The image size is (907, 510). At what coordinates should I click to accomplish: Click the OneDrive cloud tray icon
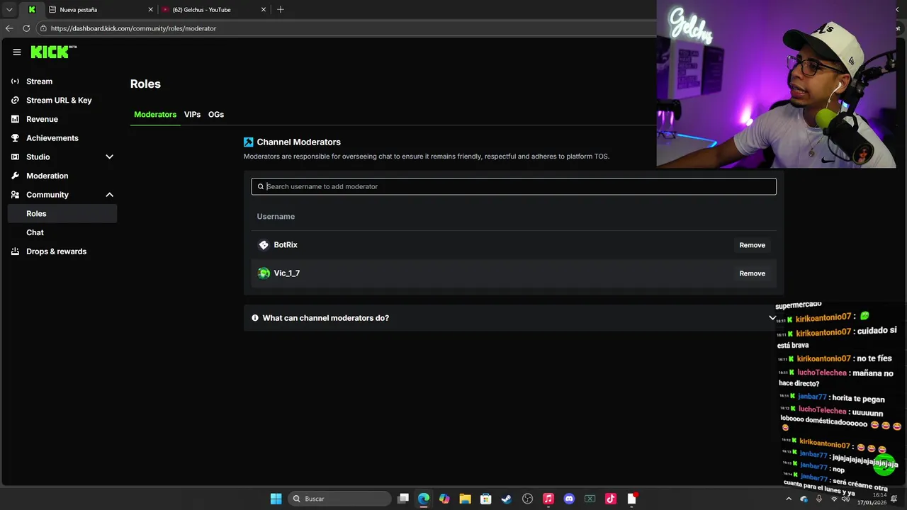[x=804, y=499]
